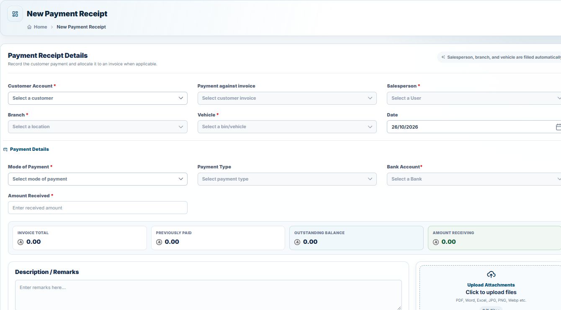The image size is (561, 310).
Task: Expand the Branch location dropdown
Action: point(98,127)
